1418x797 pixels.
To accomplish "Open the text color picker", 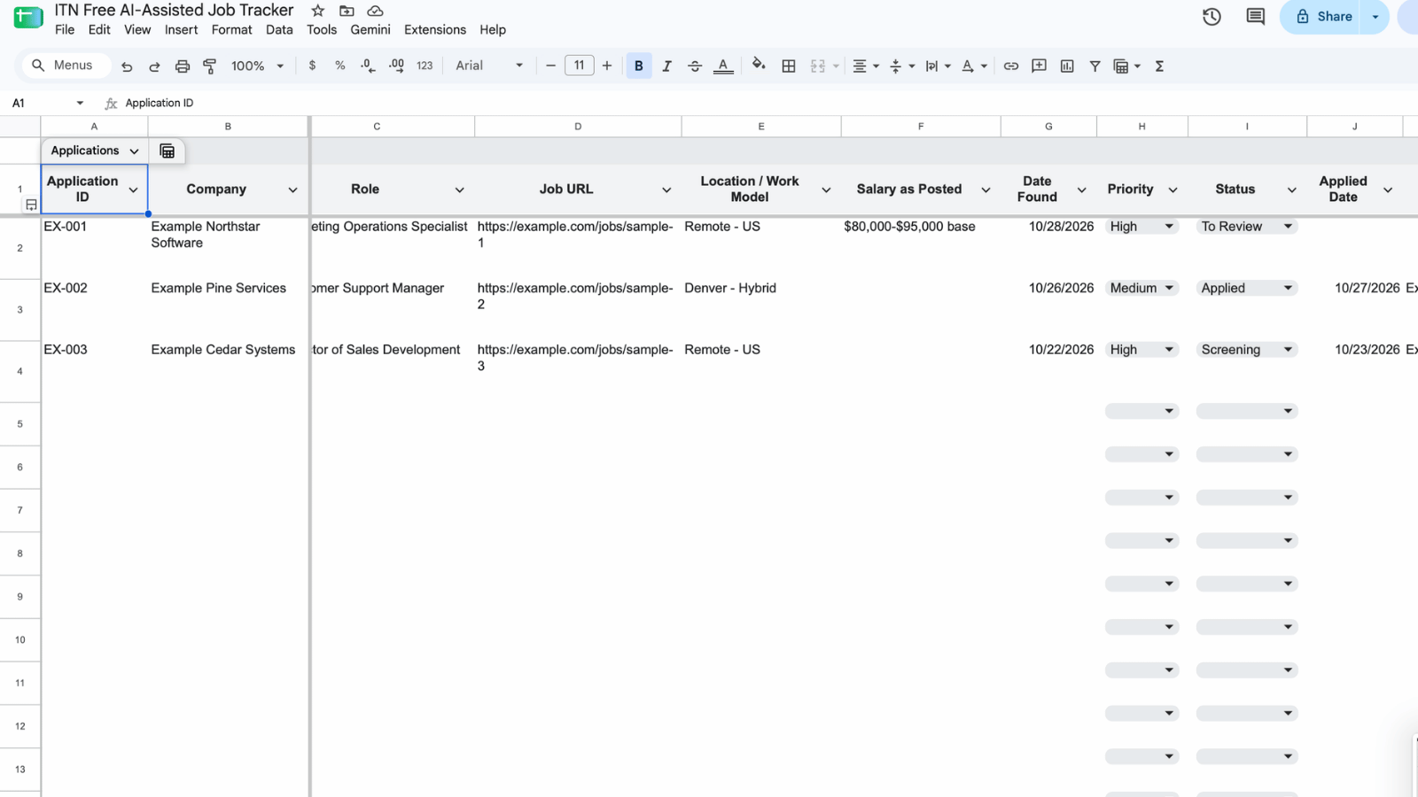I will point(723,66).
